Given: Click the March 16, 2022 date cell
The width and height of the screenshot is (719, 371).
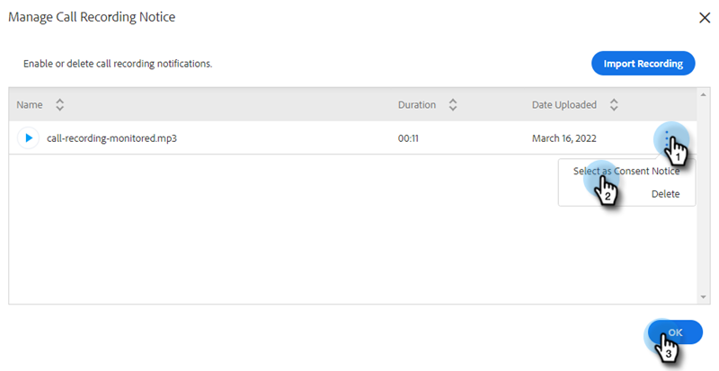Looking at the screenshot, I should point(564,138).
